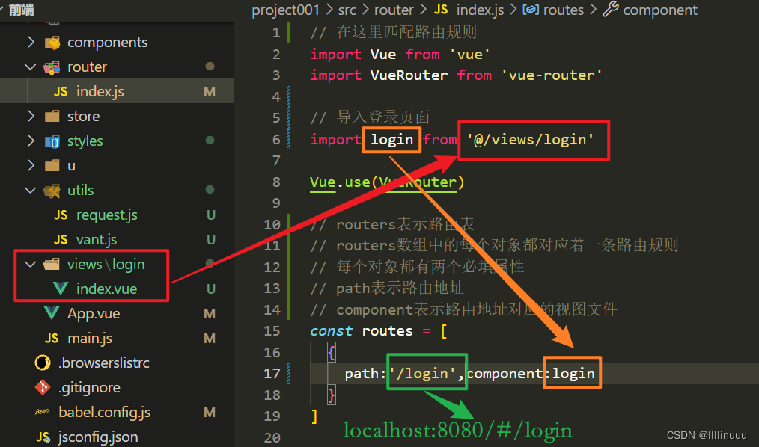This screenshot has height=447, width=759.
Task: Collapse the router folder chevron
Action: point(31,67)
